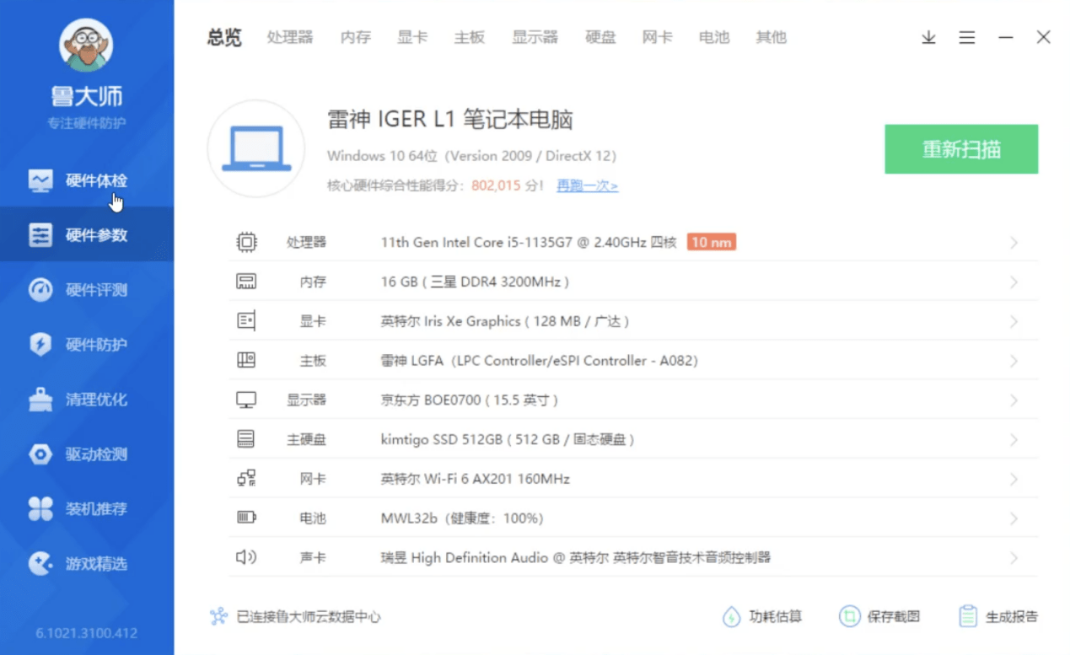Screen dimensions: 1070x655
Task: Expand the 网卡 row chevron
Action: coord(1014,480)
